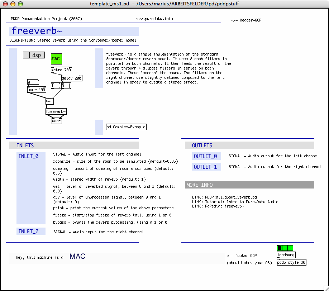Minimize the window with yellow button
The image size is (329, 291).
(x=13, y=4)
